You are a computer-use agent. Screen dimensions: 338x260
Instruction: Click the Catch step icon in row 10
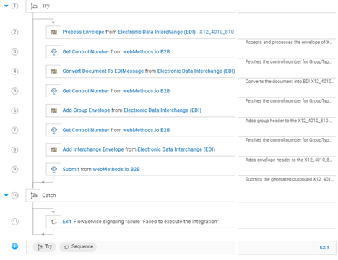pyautogui.click(x=34, y=195)
